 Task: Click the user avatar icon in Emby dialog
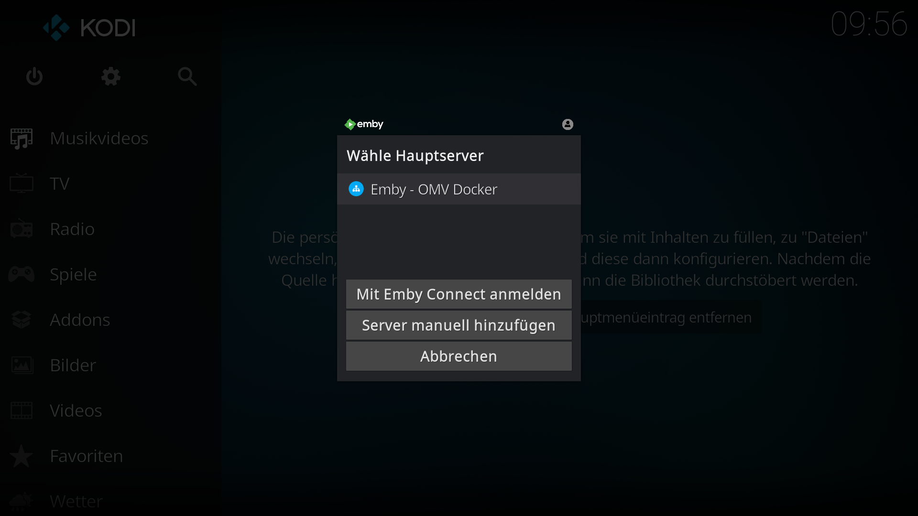[568, 124]
